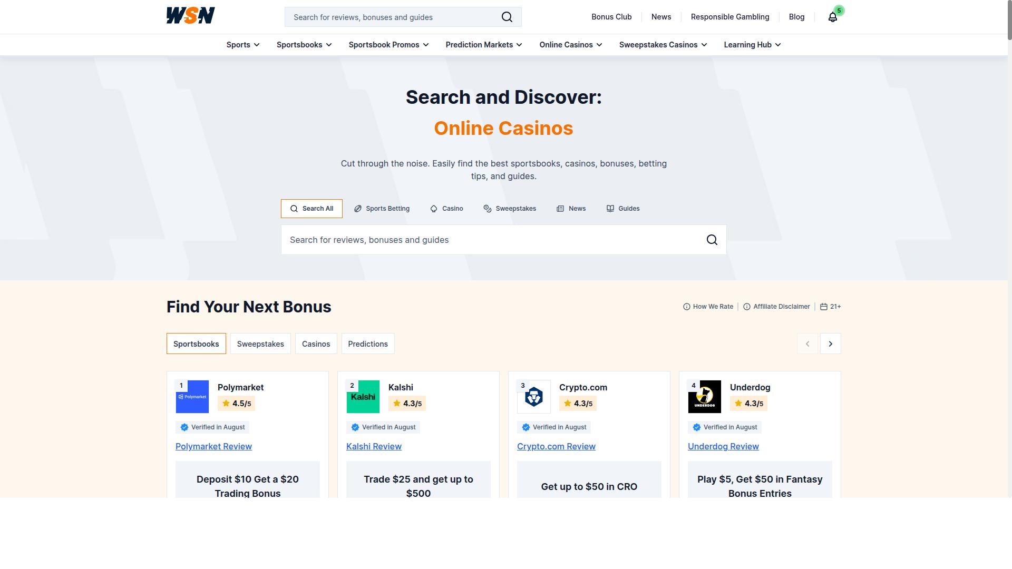This screenshot has width=1012, height=569.
Task: Expand the Sportsbook Promos menu
Action: pos(389,45)
